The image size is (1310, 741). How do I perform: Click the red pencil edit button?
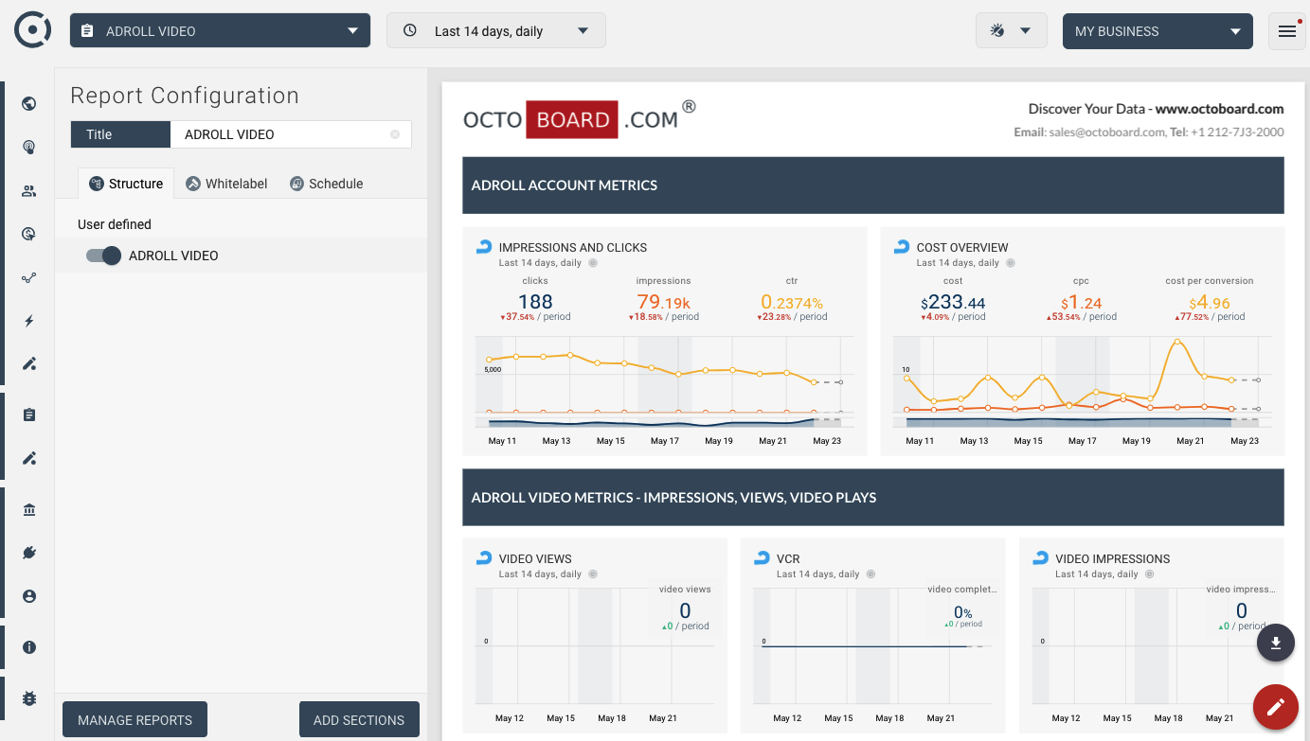[x=1276, y=706]
